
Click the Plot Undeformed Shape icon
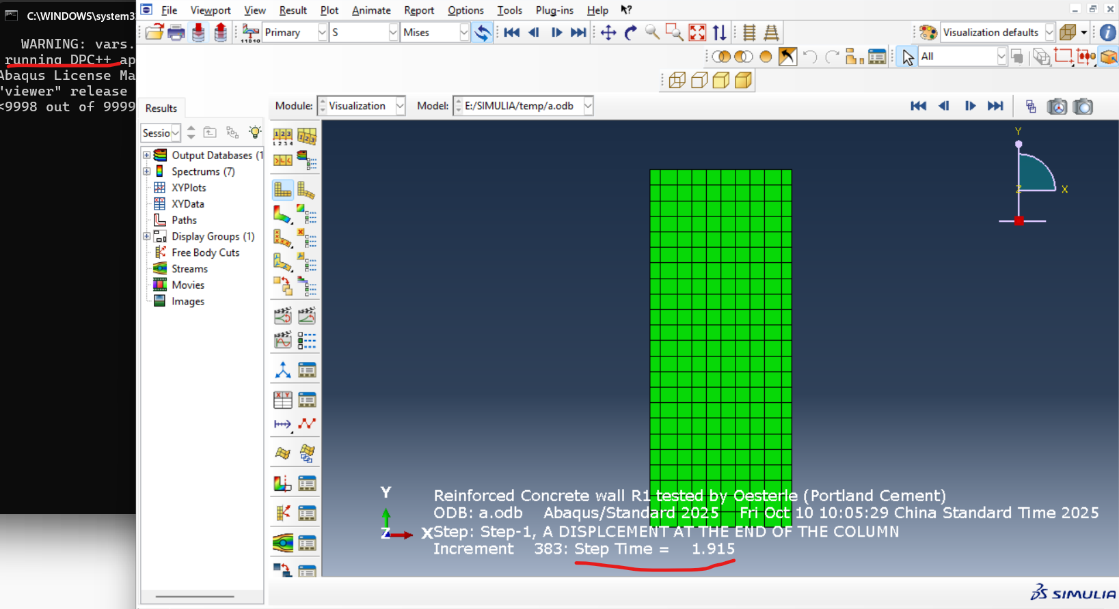(x=283, y=190)
